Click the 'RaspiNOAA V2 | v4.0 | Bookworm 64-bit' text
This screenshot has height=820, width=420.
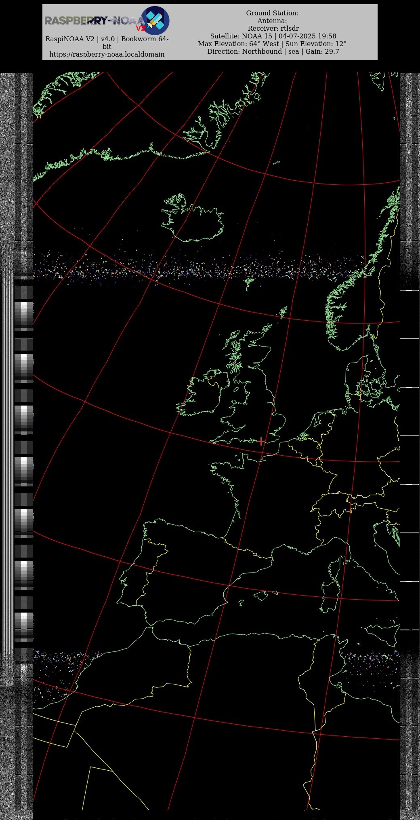click(107, 43)
